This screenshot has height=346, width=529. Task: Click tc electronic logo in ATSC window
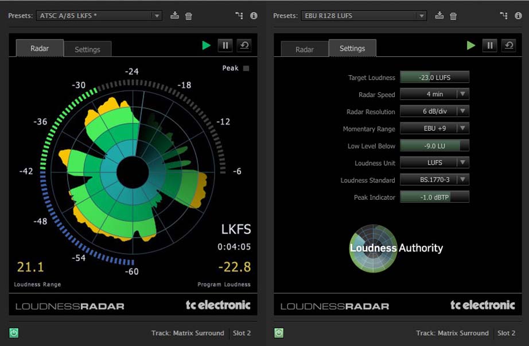[x=218, y=305]
